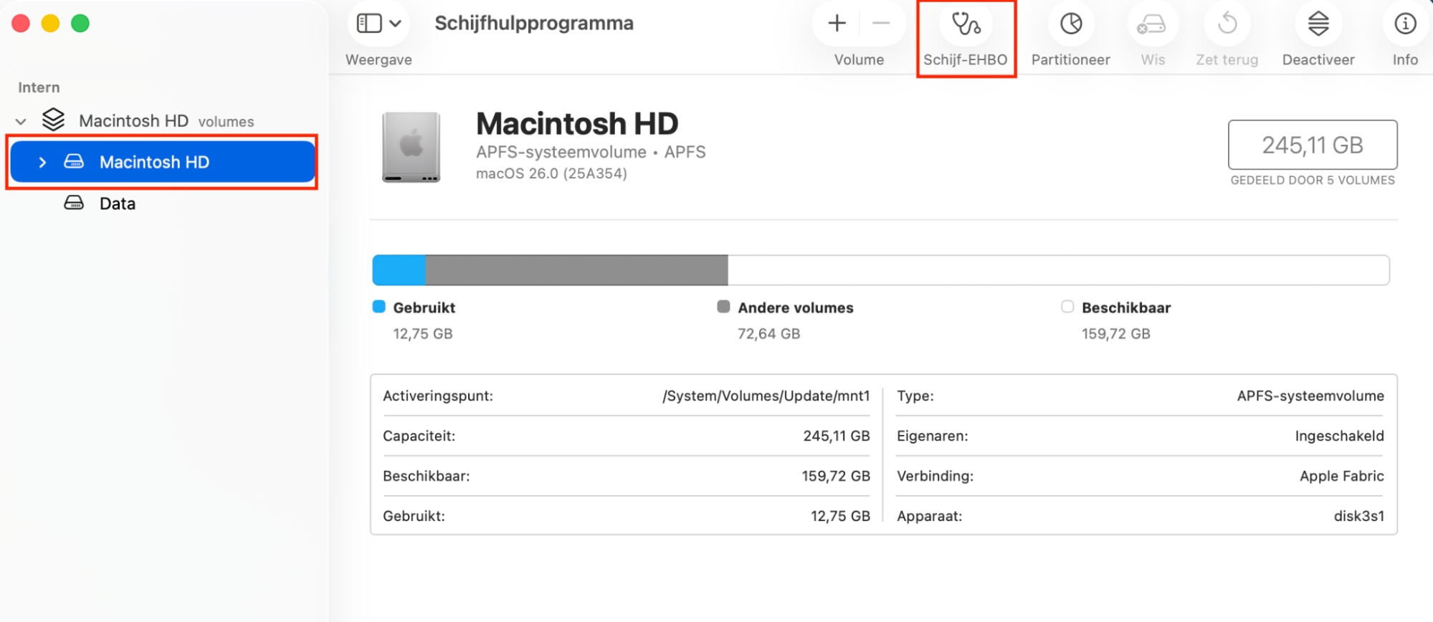
Task: Click the Macintosh HD heading title
Action: [577, 123]
